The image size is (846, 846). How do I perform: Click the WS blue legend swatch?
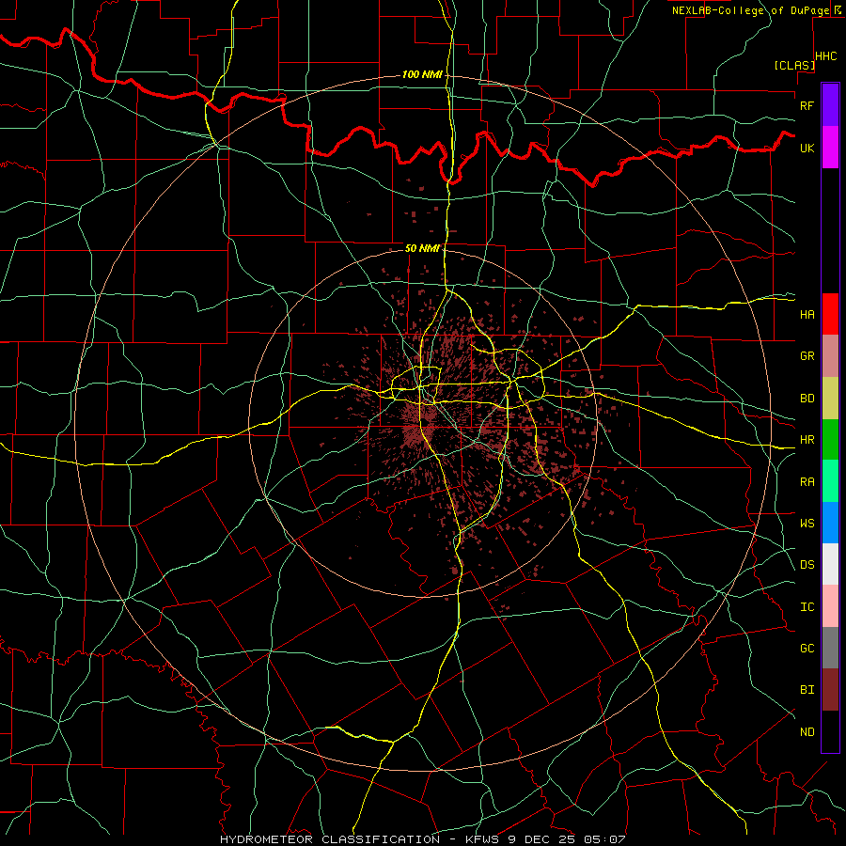pyautogui.click(x=830, y=523)
